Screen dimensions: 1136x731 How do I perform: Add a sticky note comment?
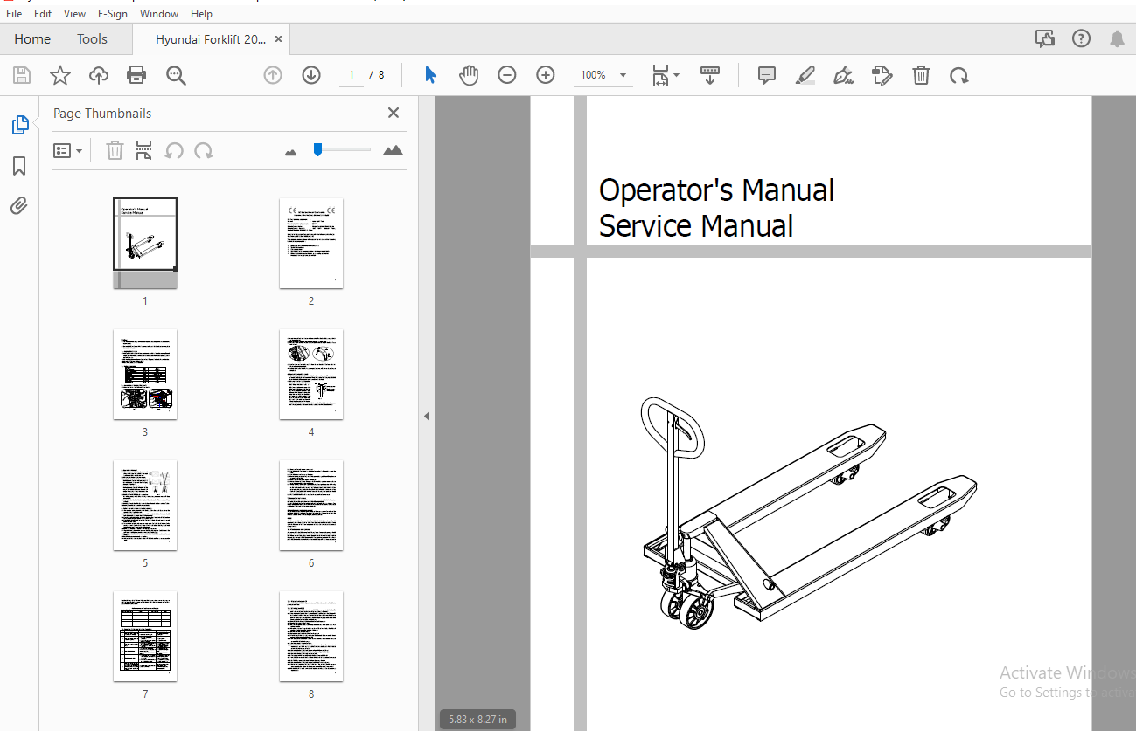(767, 75)
